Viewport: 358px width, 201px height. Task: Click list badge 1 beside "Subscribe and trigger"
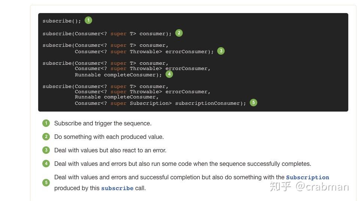46,123
